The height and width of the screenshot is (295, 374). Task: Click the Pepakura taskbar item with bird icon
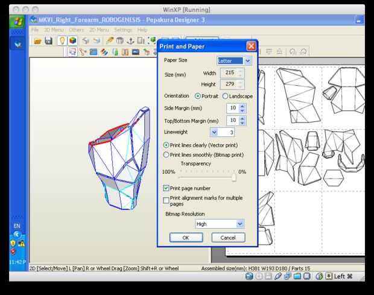point(17,45)
